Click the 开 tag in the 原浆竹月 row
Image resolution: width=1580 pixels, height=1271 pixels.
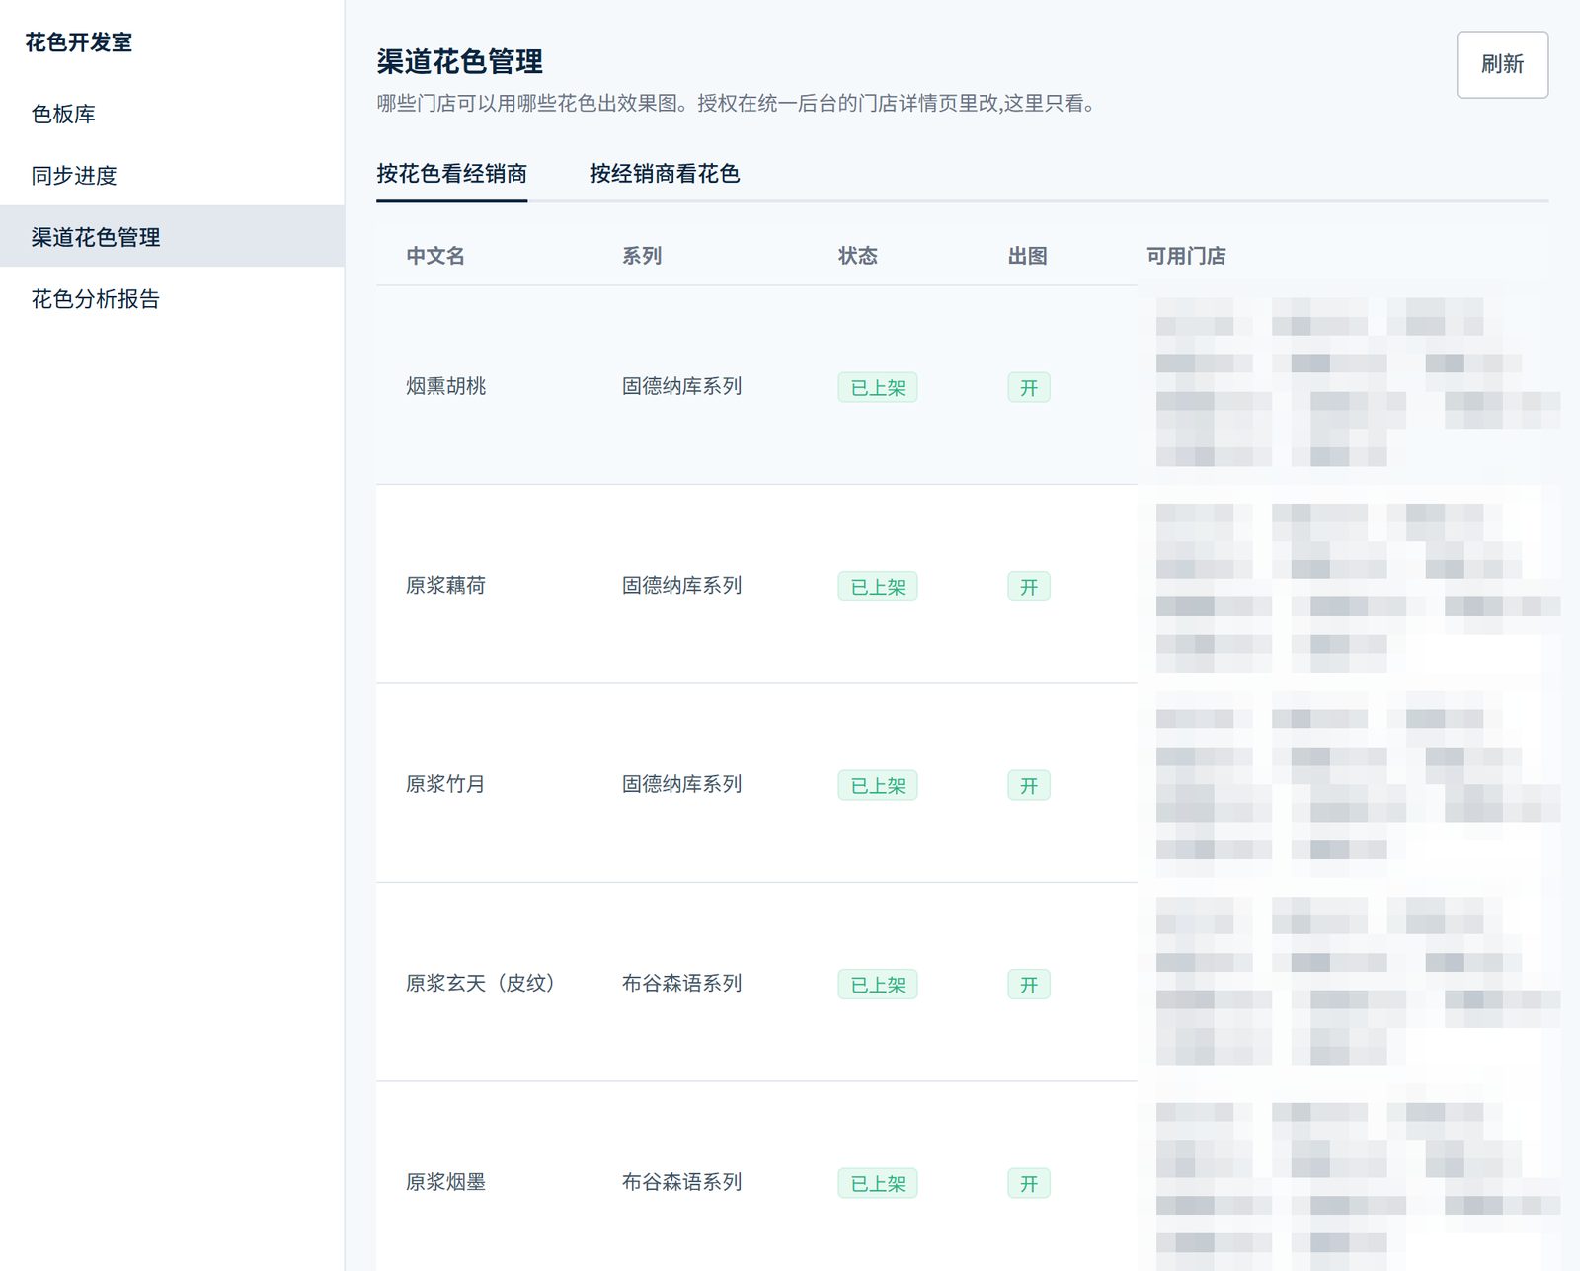1029,785
